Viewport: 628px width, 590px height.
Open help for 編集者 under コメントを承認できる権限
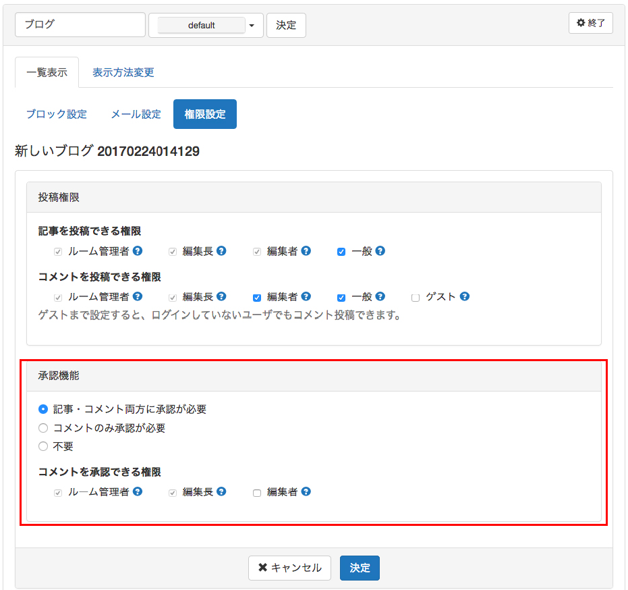(x=306, y=491)
